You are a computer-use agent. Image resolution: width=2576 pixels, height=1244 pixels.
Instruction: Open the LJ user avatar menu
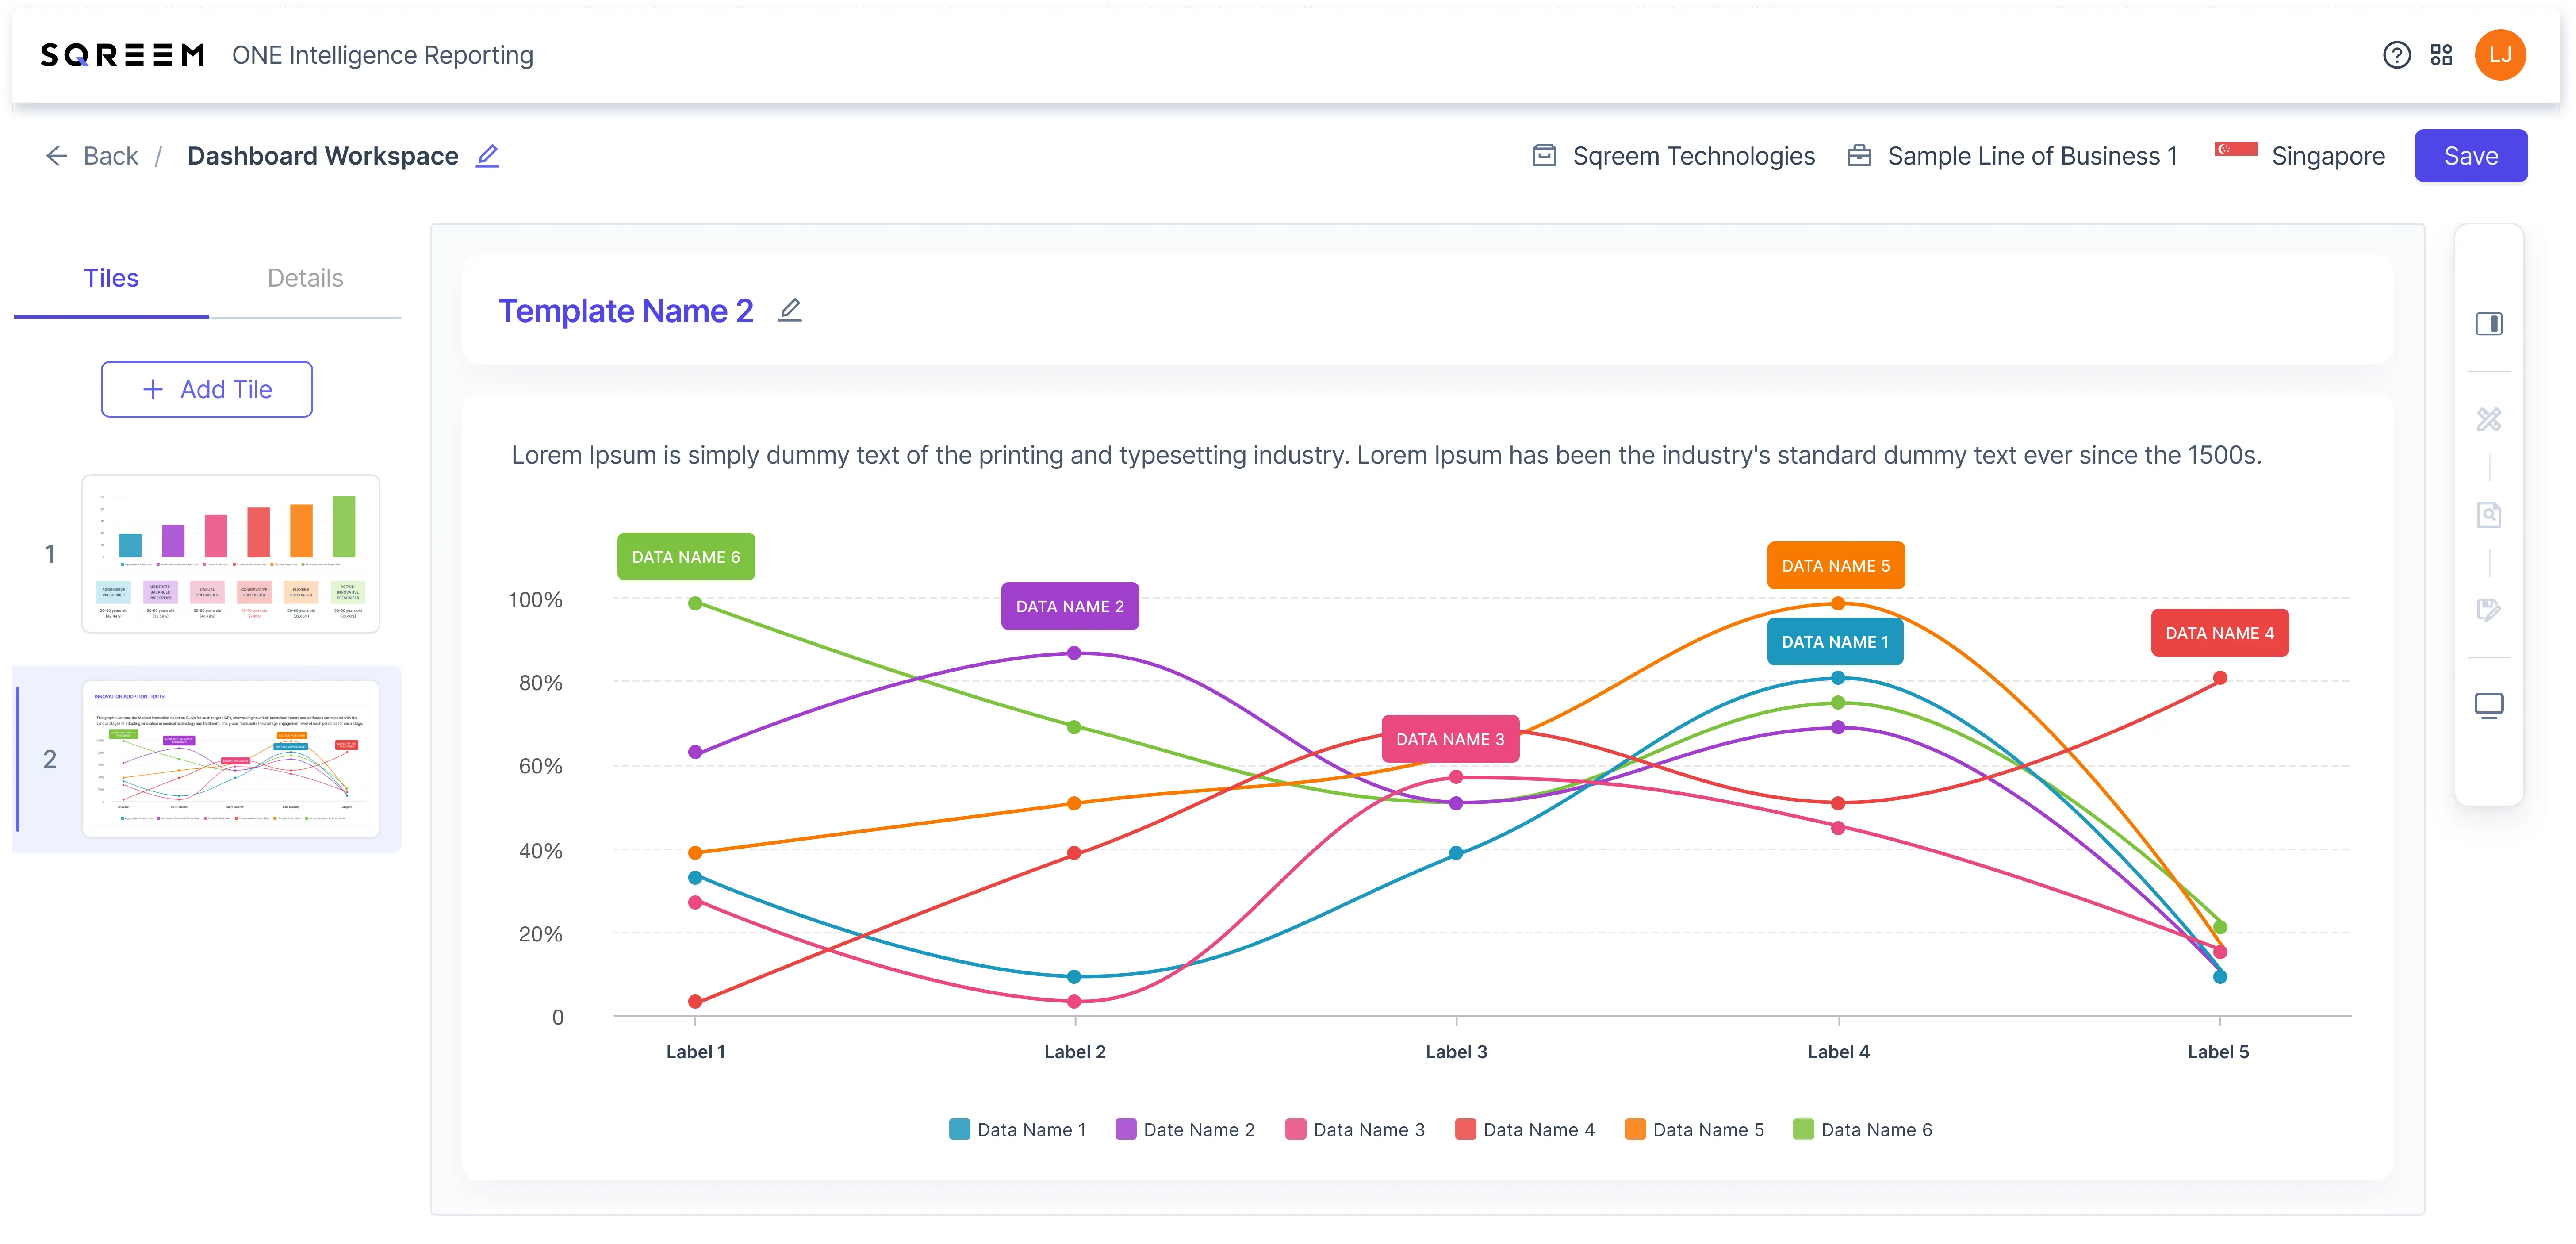(x=2500, y=55)
